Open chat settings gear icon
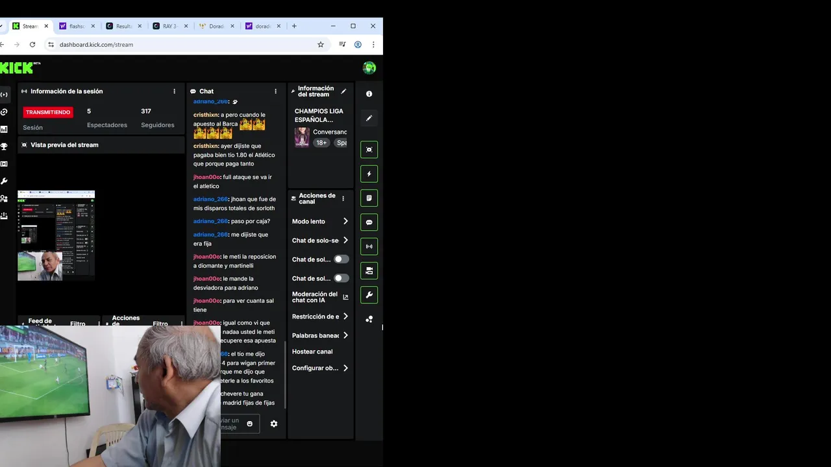Viewport: 831px width, 467px height. coord(274,424)
